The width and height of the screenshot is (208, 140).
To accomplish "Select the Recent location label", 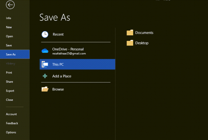I will [x=58, y=34].
